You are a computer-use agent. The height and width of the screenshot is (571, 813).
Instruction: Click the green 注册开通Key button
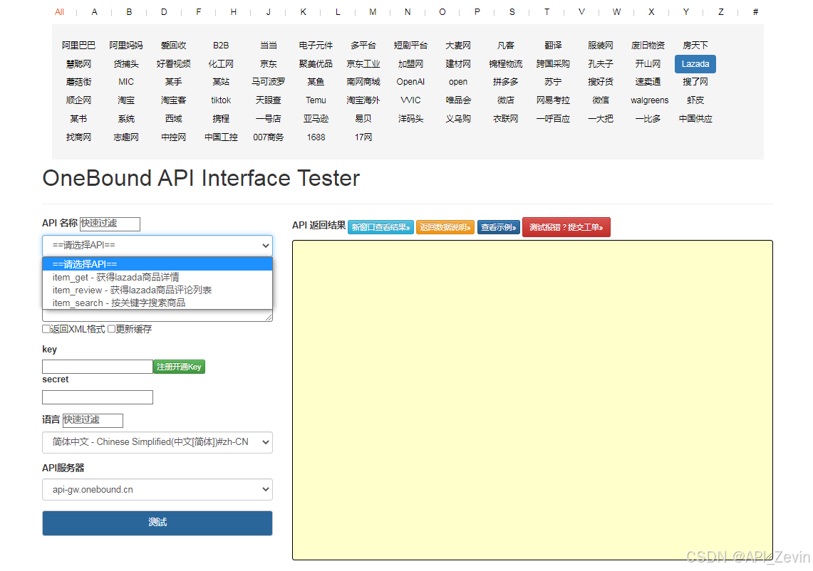(x=179, y=367)
